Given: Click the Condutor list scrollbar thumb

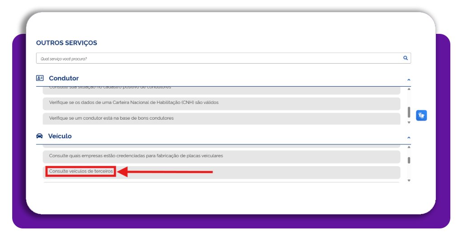Looking at the screenshot, I should pyautogui.click(x=409, y=112).
